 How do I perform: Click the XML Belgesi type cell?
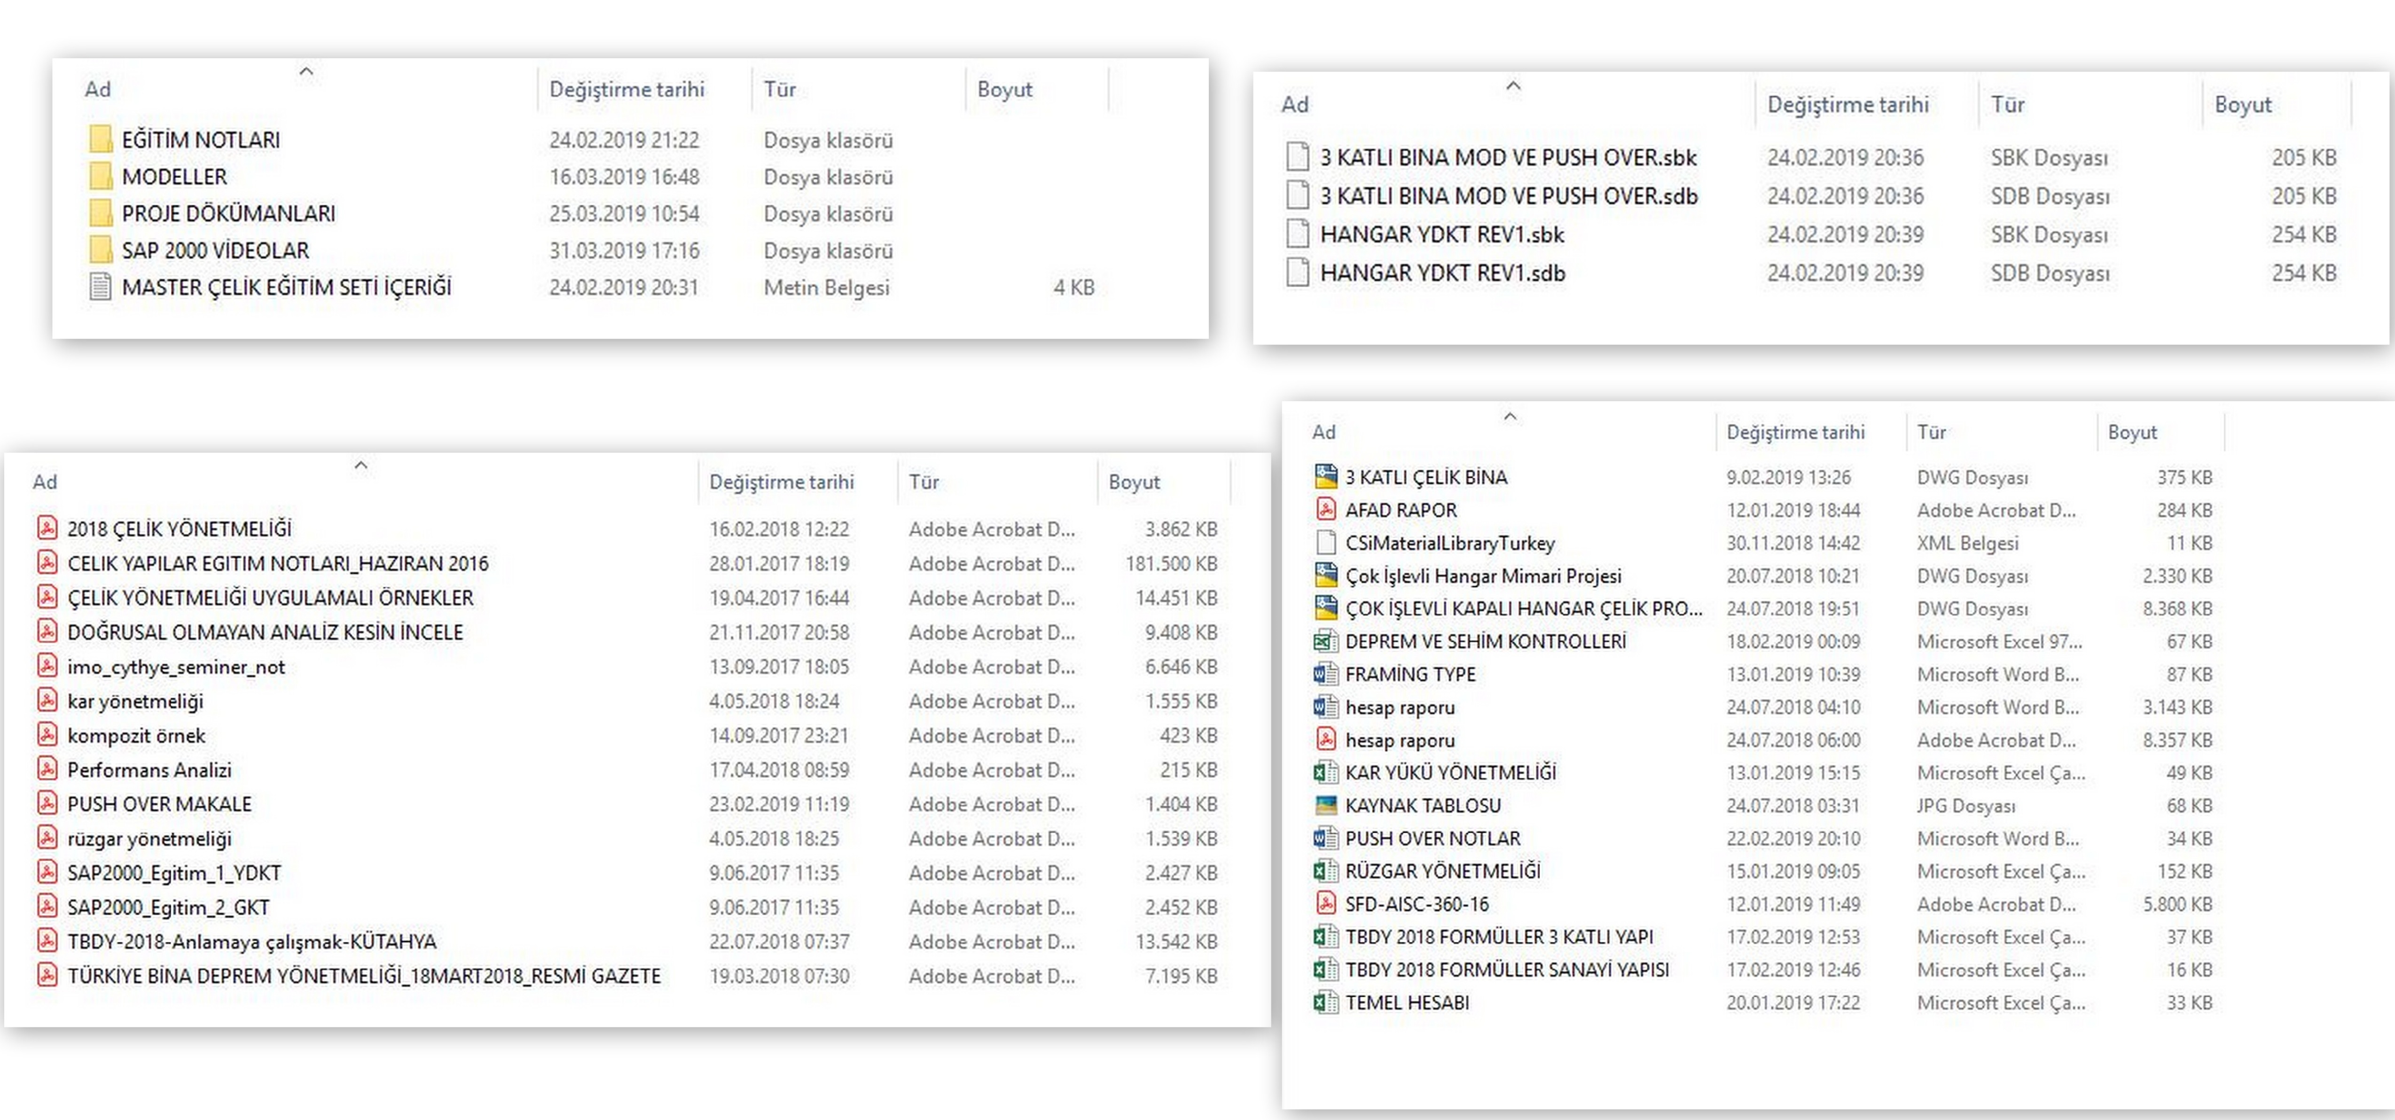click(1967, 543)
